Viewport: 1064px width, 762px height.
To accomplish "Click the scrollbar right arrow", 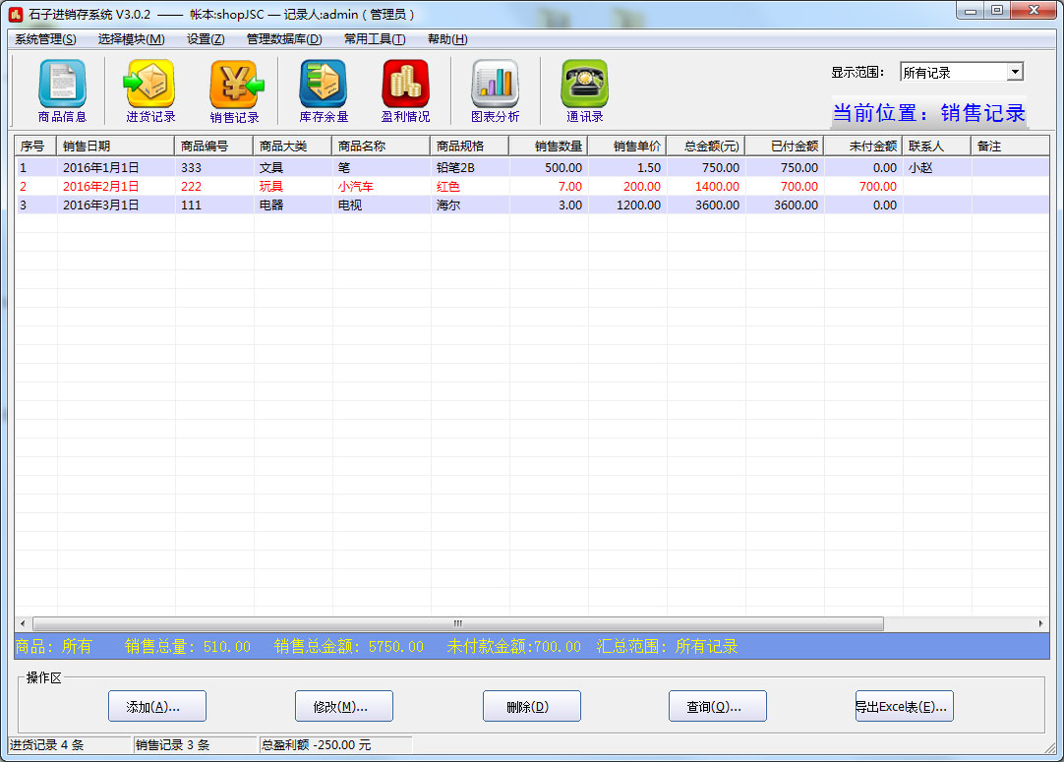I will tap(1041, 623).
